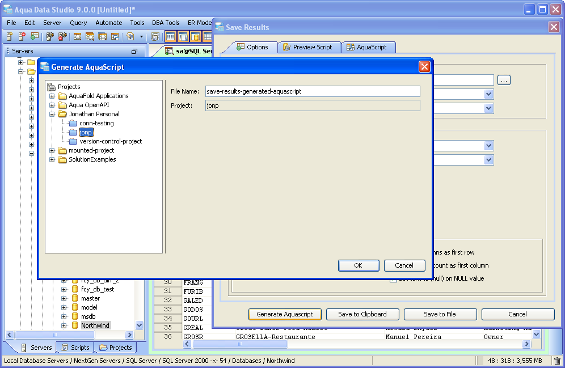Toggle the grid-with-database-cylinder toolbar button

tap(195, 36)
